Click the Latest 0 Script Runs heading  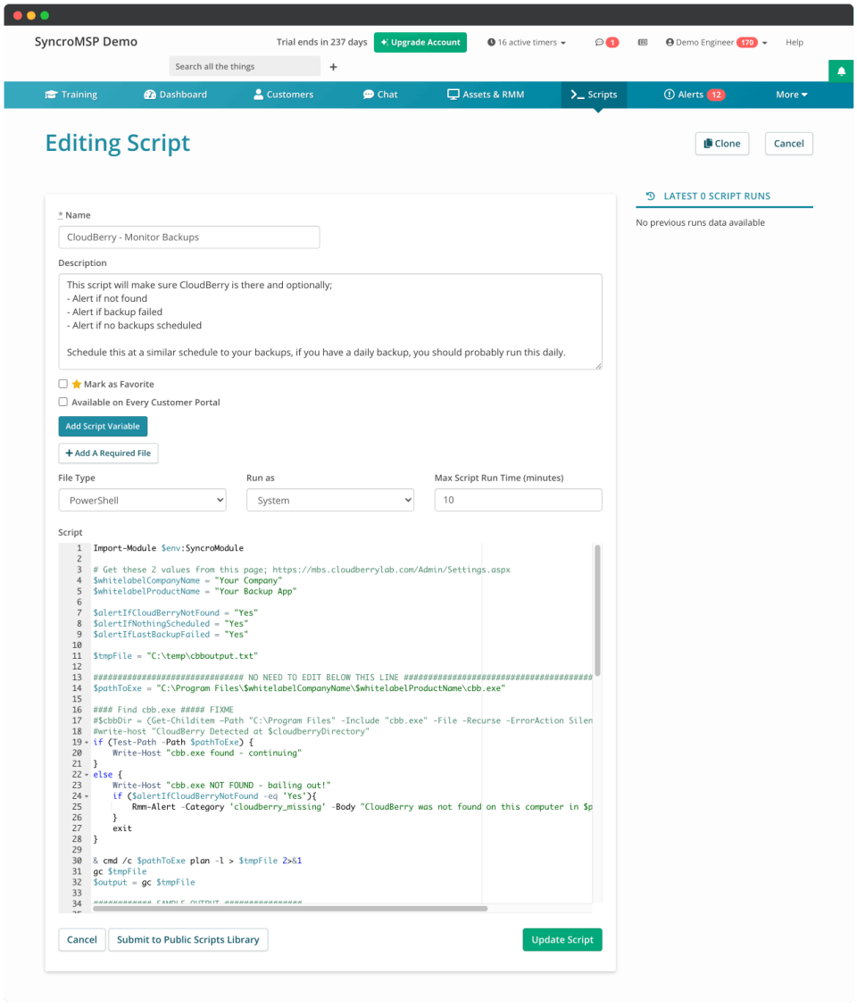[716, 196]
